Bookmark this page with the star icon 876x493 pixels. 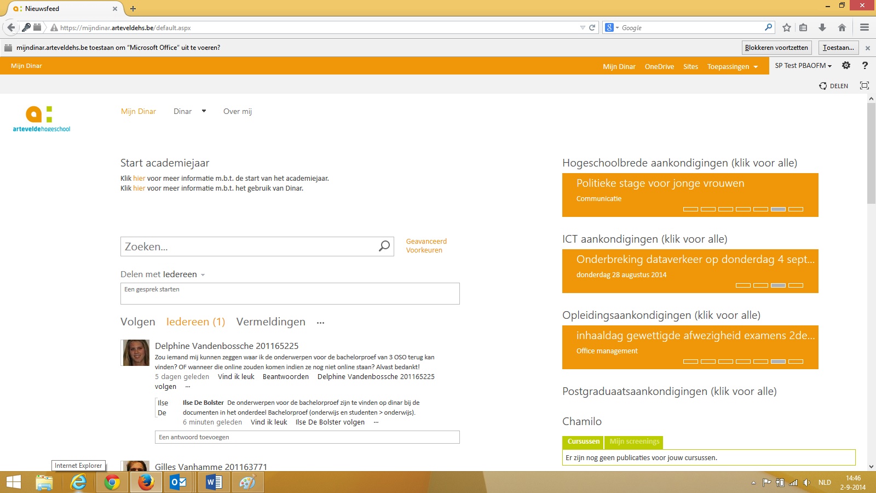pos(787,27)
